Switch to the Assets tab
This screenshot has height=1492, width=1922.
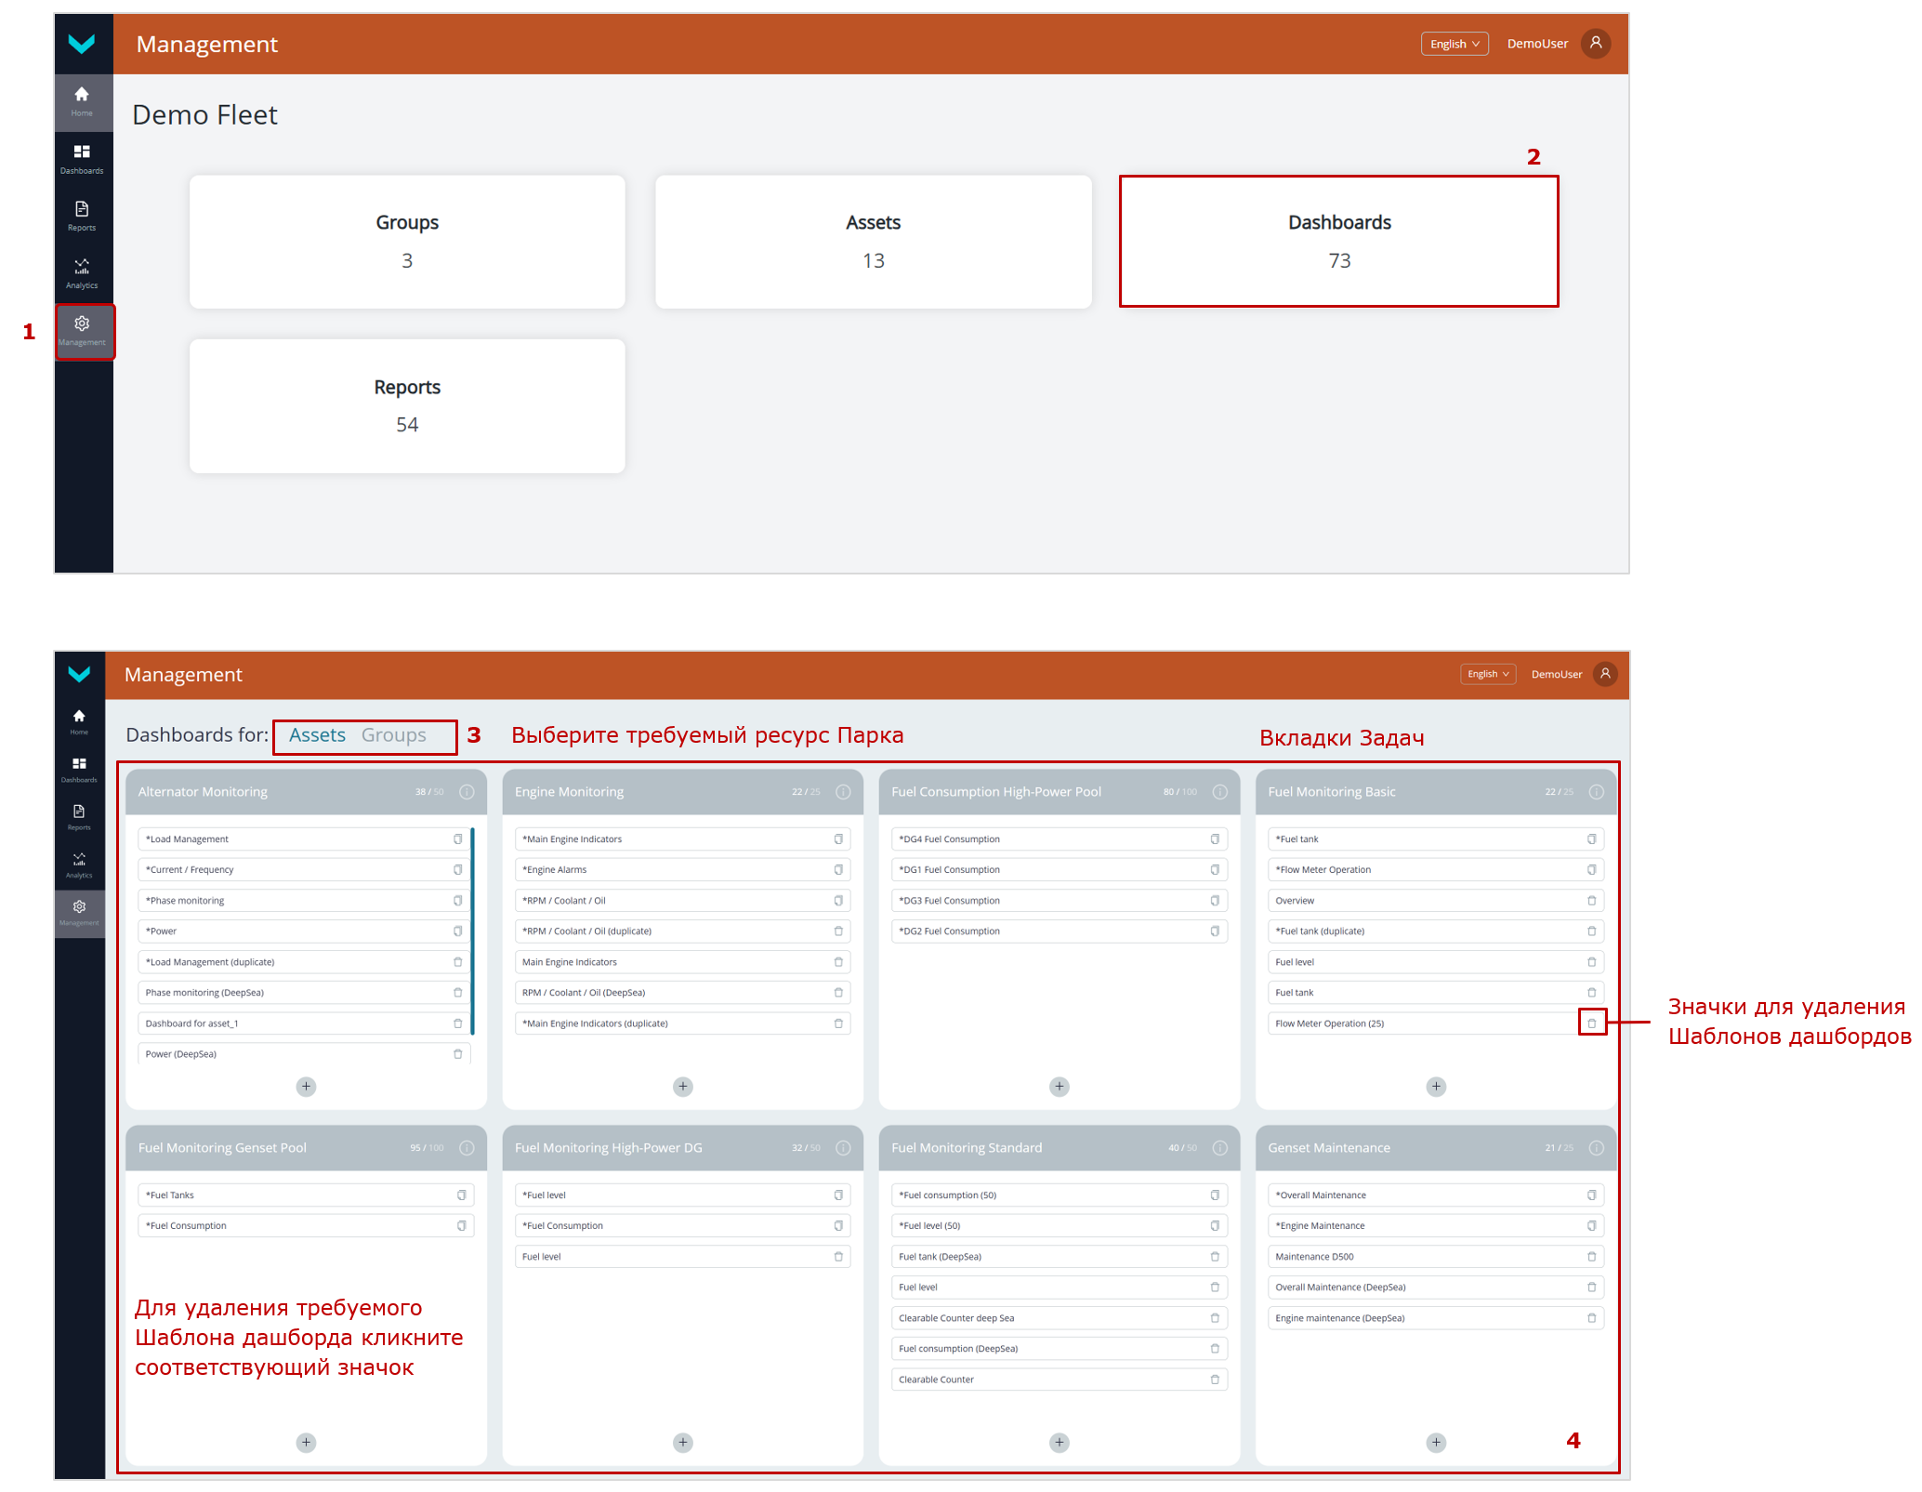pos(317,735)
